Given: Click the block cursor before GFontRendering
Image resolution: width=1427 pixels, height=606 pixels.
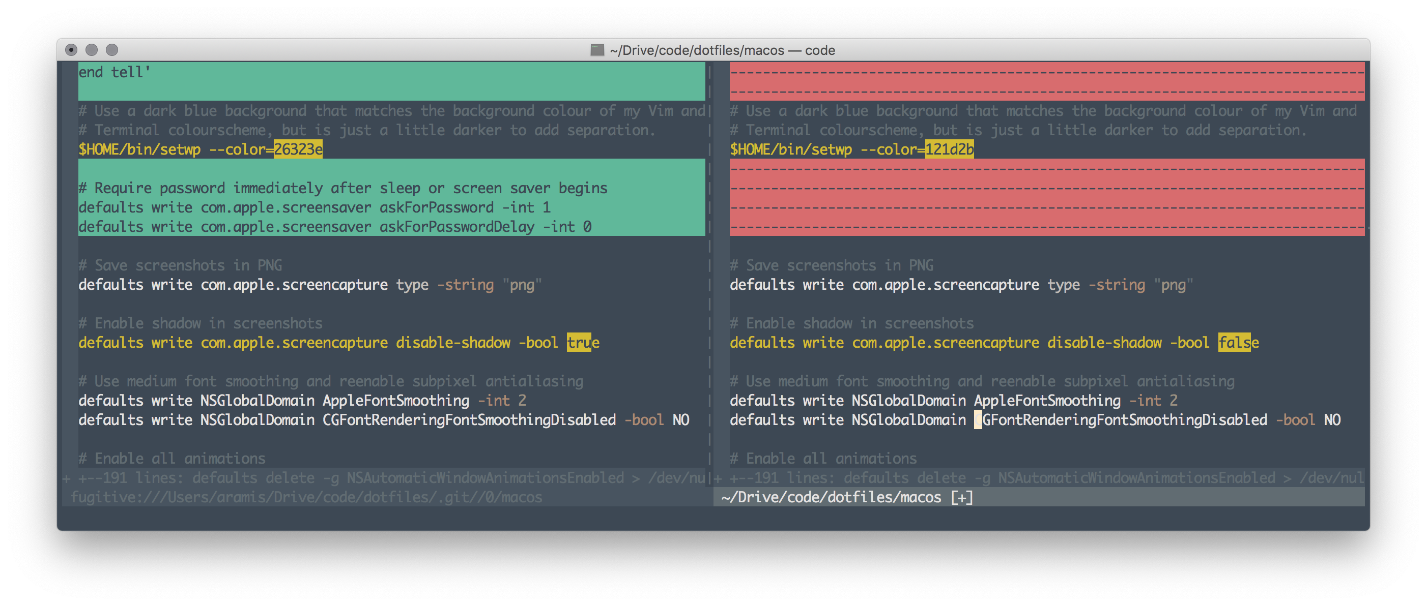Looking at the screenshot, I should 978,420.
